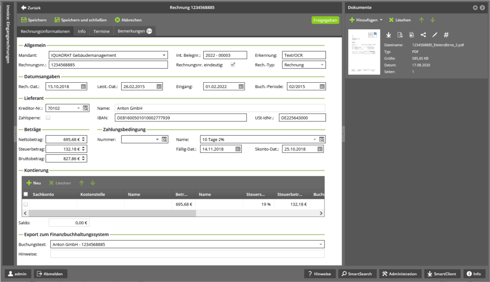This screenshot has width=490, height=282.
Task: Move document down with green arrow
Action: coord(433,20)
